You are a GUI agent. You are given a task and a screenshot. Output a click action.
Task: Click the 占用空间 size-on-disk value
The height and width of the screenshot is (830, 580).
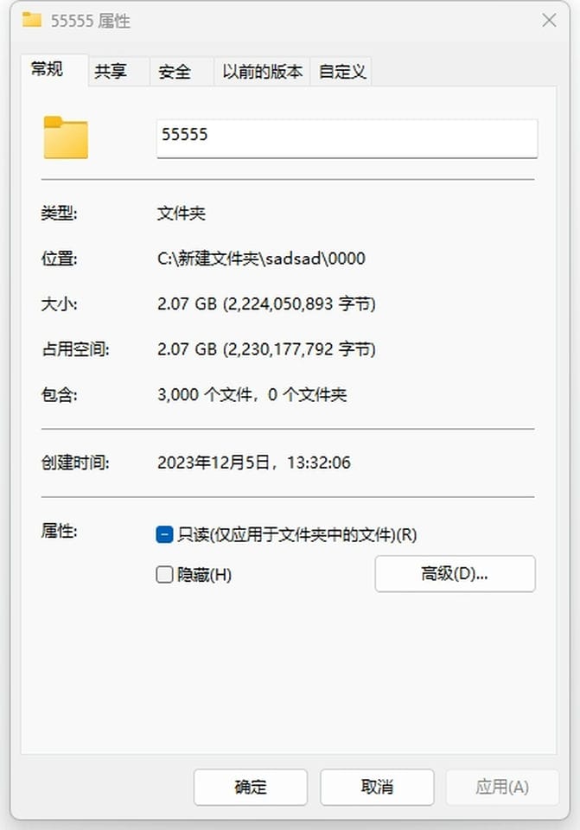pos(266,349)
